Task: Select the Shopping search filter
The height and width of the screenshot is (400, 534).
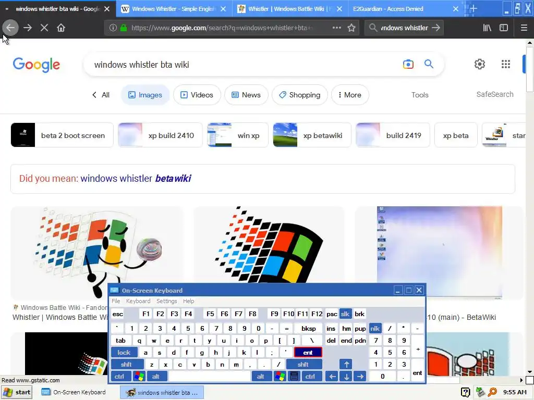Action: [x=300, y=95]
